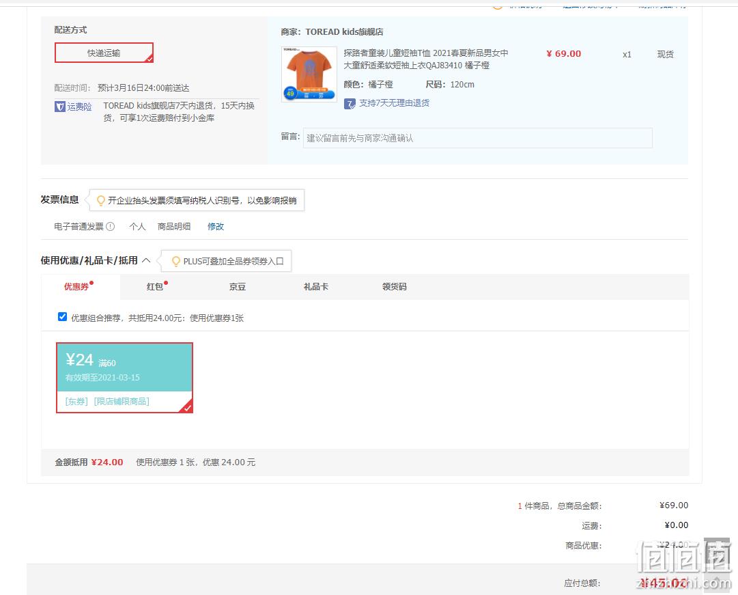Click the 金额抵用 ¥24.00 amount
Viewport: 738px width, 595px height.
107,462
